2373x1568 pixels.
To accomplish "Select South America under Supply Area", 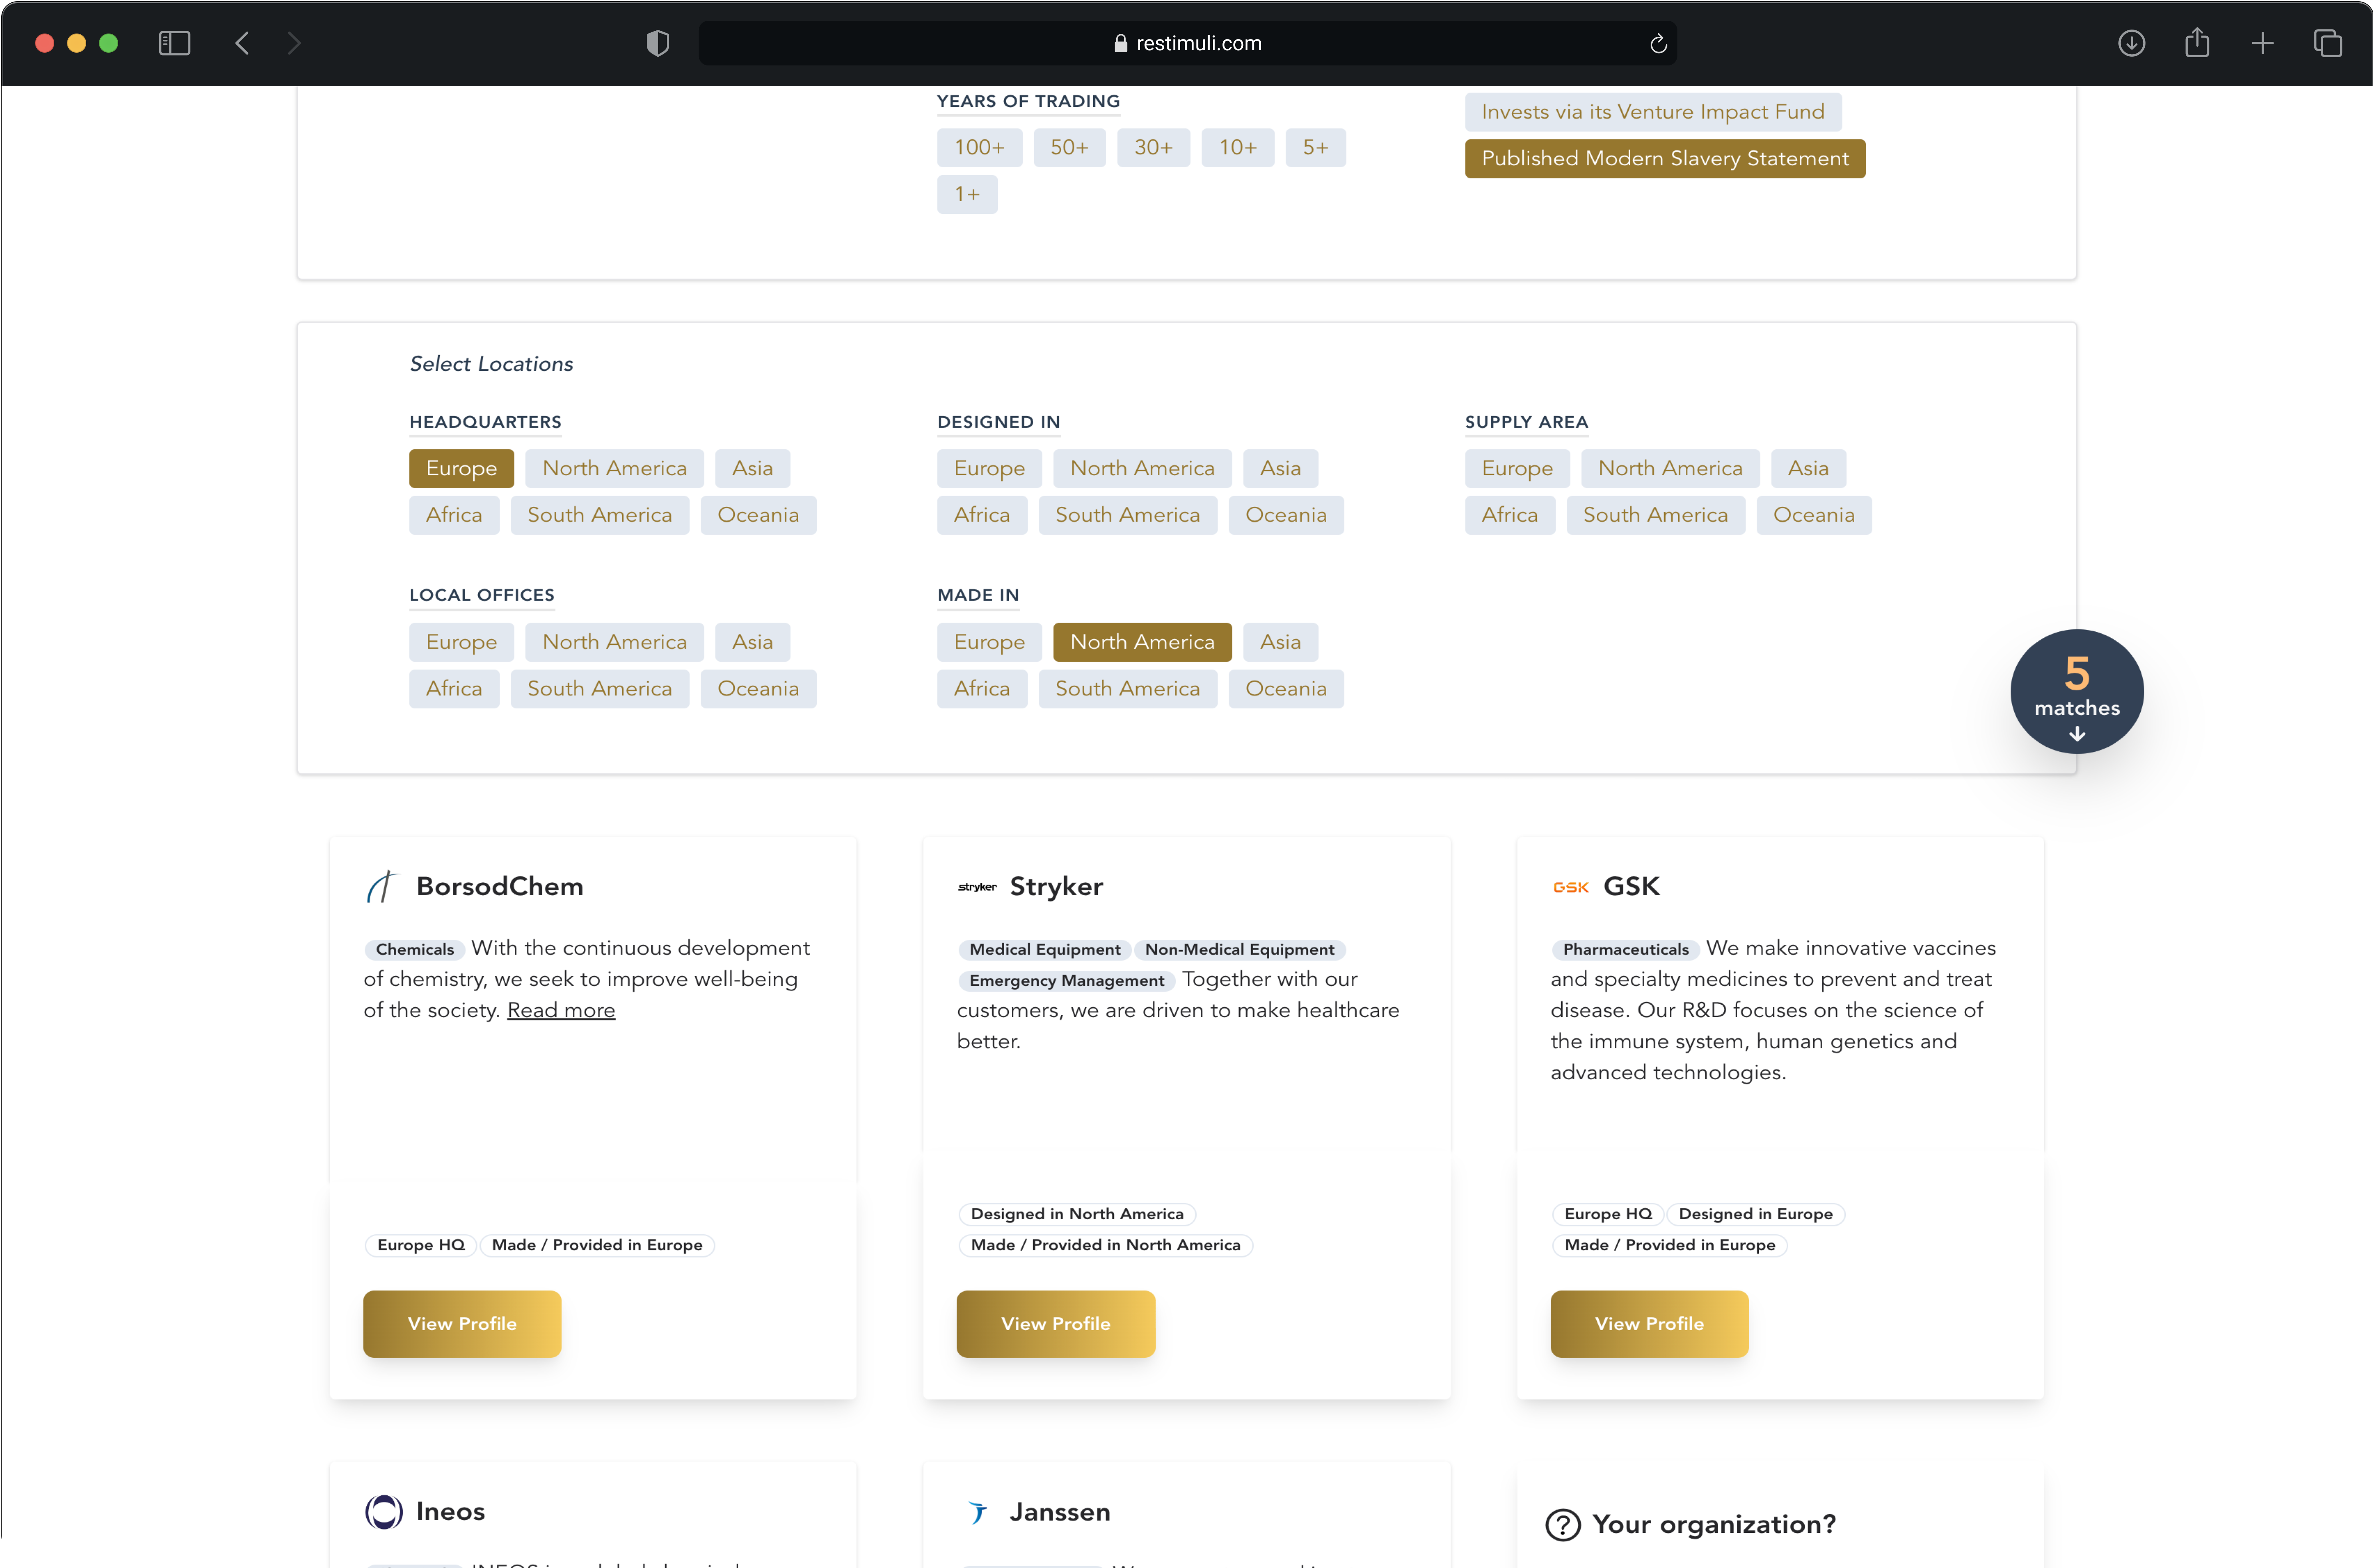I will [1655, 515].
